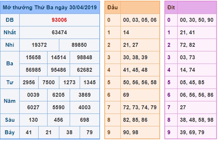Select Sáu prize number 698
The height and width of the screenshot is (141, 218).
coord(85,120)
